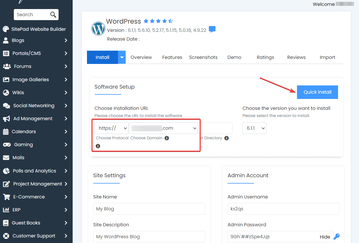Click the Blogs sidebar icon

[x=6, y=40]
